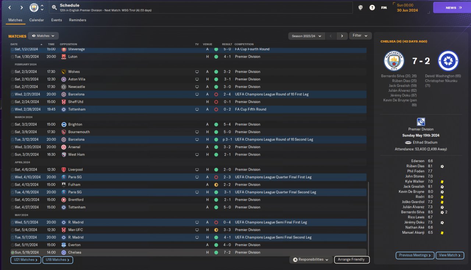
Task: Toggle the check on Tottenham FA Cup row
Action: pyautogui.click(x=13, y=109)
